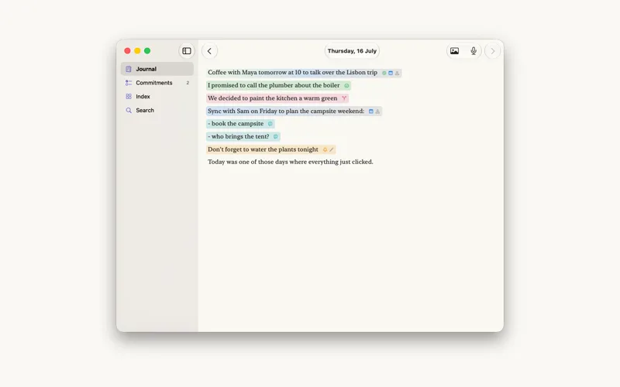Click the Commitments count badge

tap(188, 83)
